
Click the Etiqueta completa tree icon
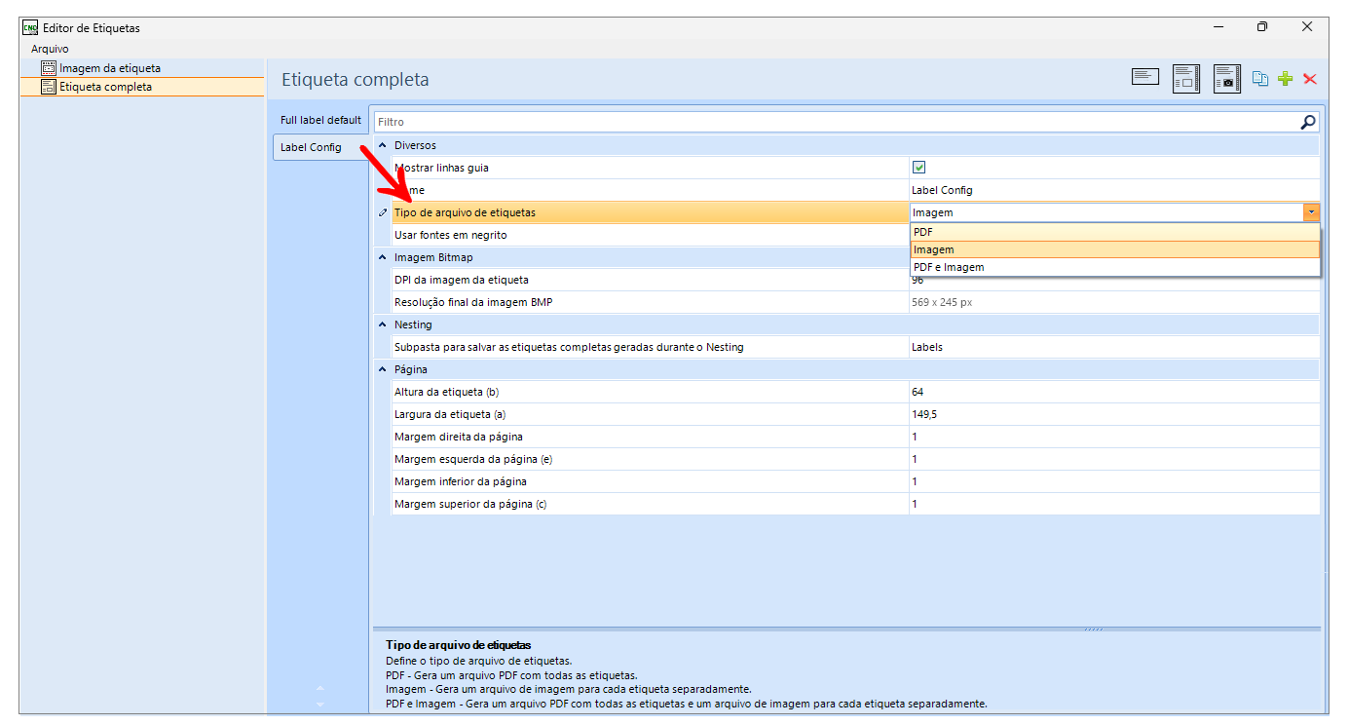coord(49,87)
